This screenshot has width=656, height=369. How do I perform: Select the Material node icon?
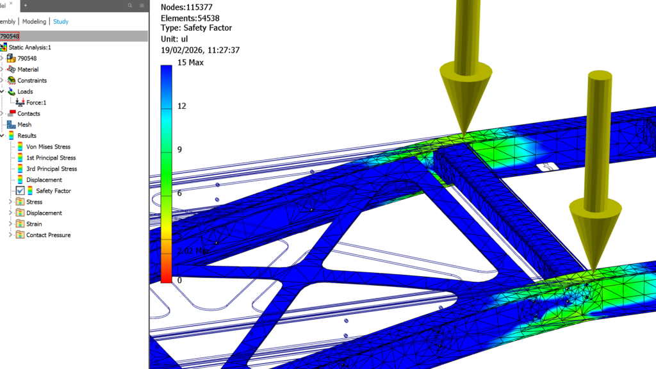point(12,69)
